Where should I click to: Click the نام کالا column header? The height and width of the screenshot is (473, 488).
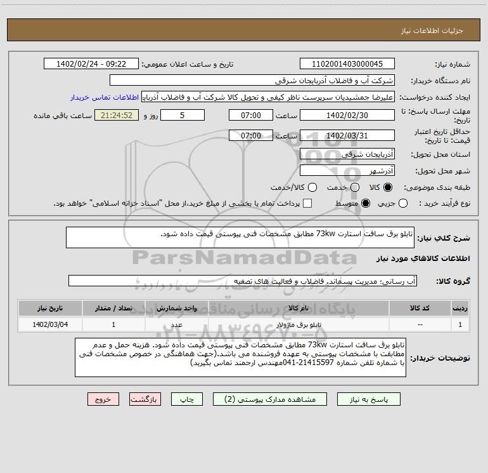tap(299, 308)
